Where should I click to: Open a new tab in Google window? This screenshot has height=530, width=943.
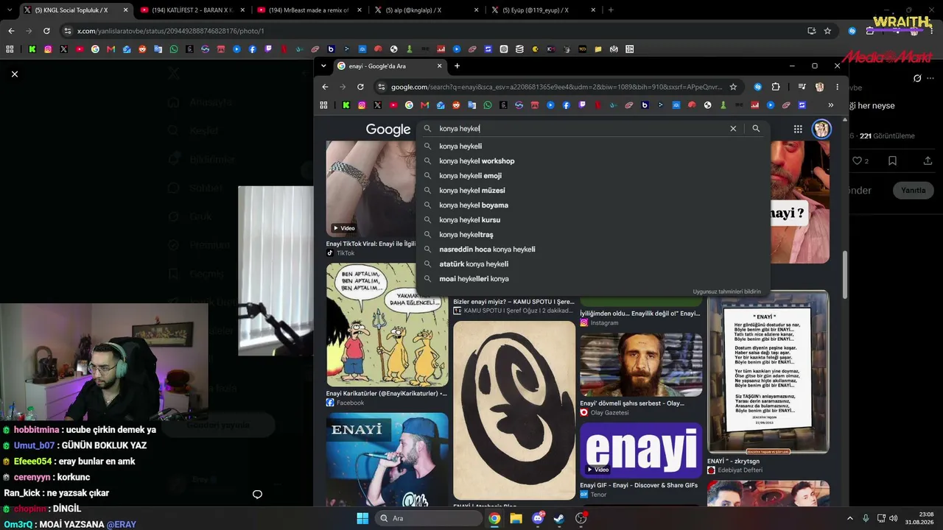tap(457, 66)
